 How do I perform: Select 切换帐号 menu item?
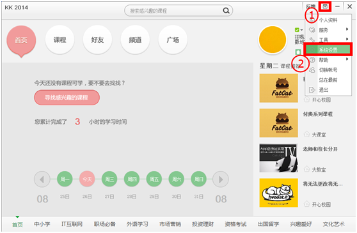328,70
